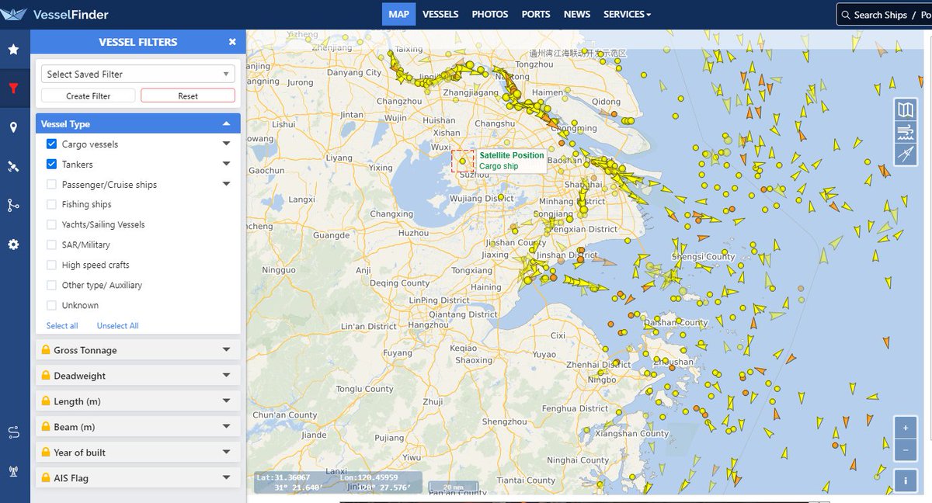Open the PORTS tab

536,14
